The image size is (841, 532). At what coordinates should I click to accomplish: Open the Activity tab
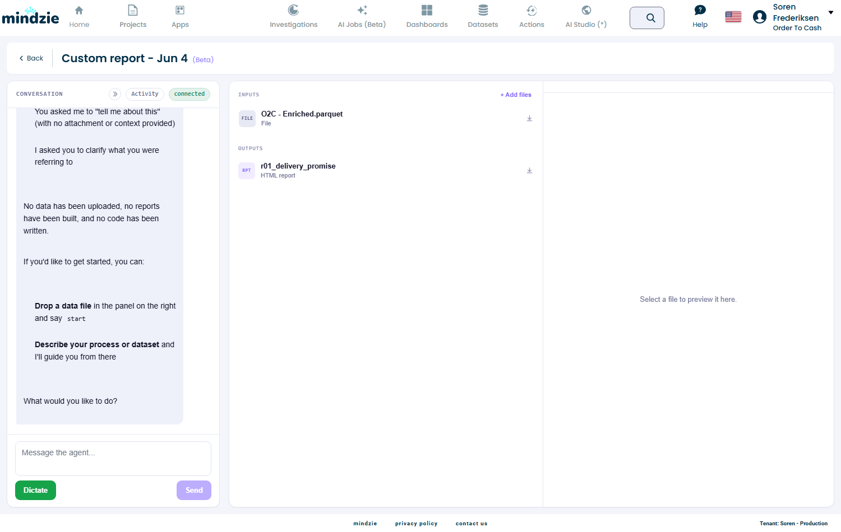145,94
